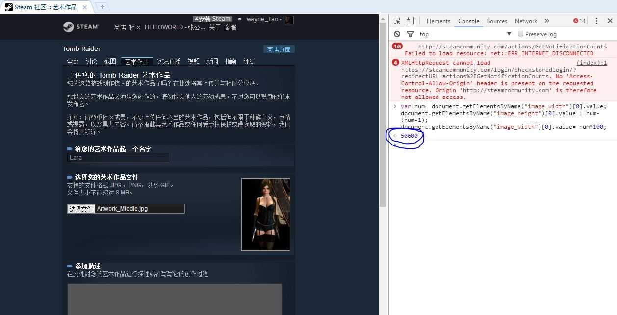Viewport: 617px width, 315px height.
Task: Show more DevTools tabs with the chevron
Action: pos(547,21)
